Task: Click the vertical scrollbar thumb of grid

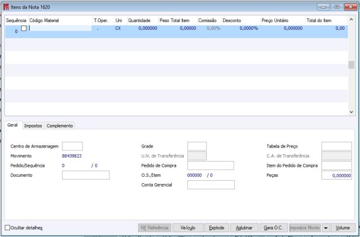Action: click(351, 65)
